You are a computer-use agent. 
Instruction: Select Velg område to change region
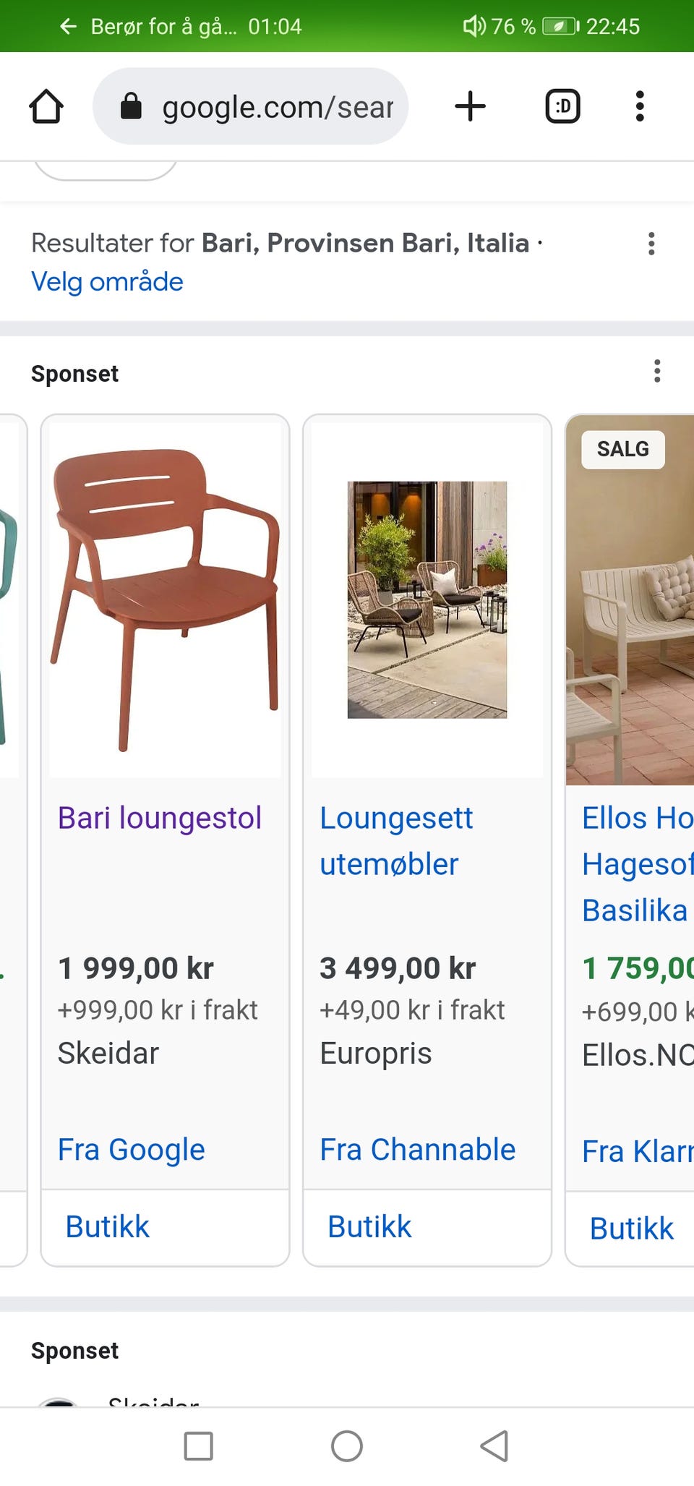point(107,282)
